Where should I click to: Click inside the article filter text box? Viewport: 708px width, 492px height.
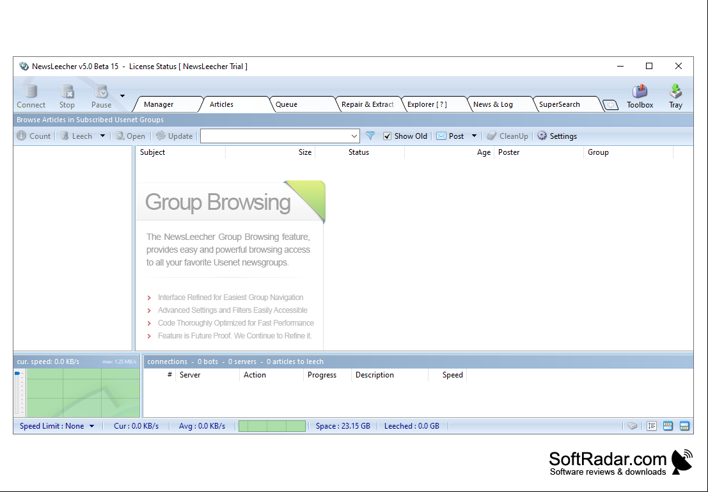tap(274, 136)
